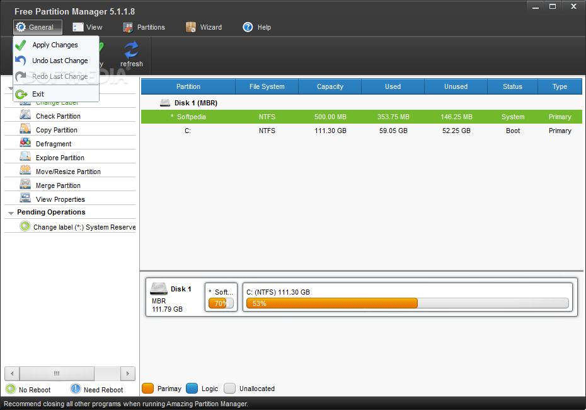Click the General gear icon

(x=21, y=27)
